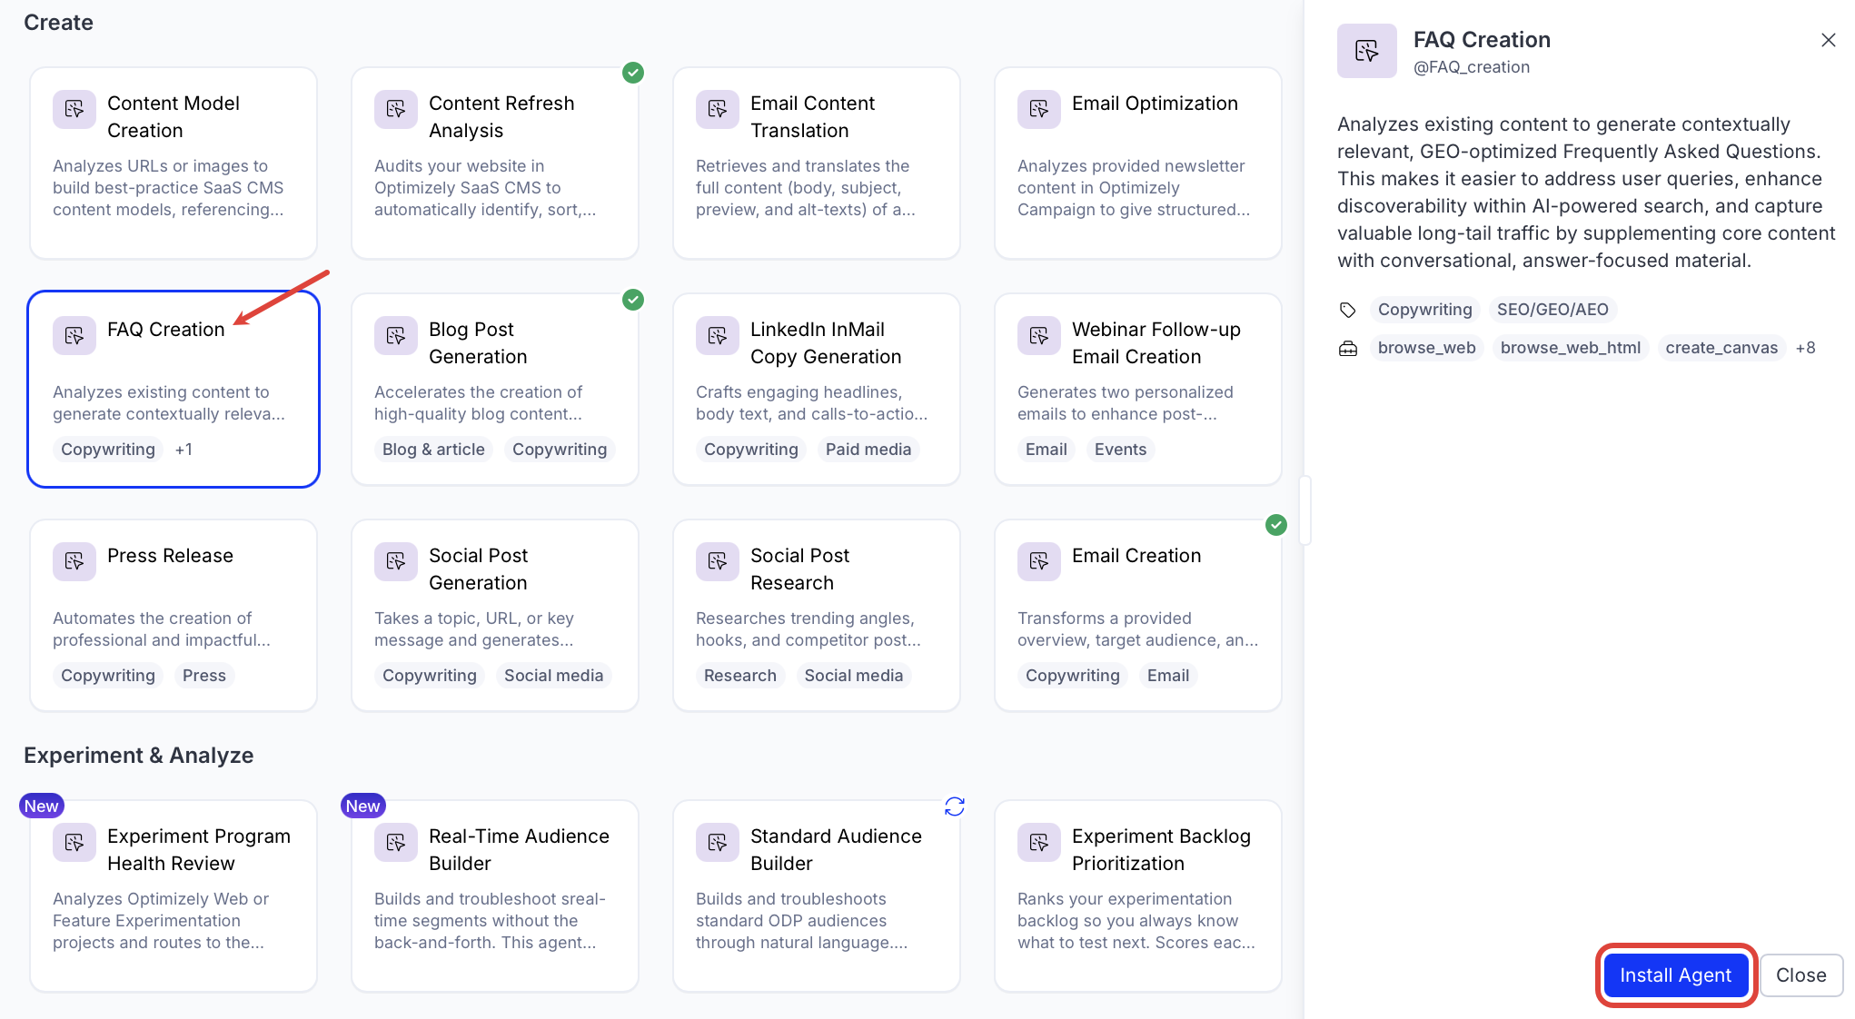Click the Experiment & Analyze section heading

[x=139, y=756]
